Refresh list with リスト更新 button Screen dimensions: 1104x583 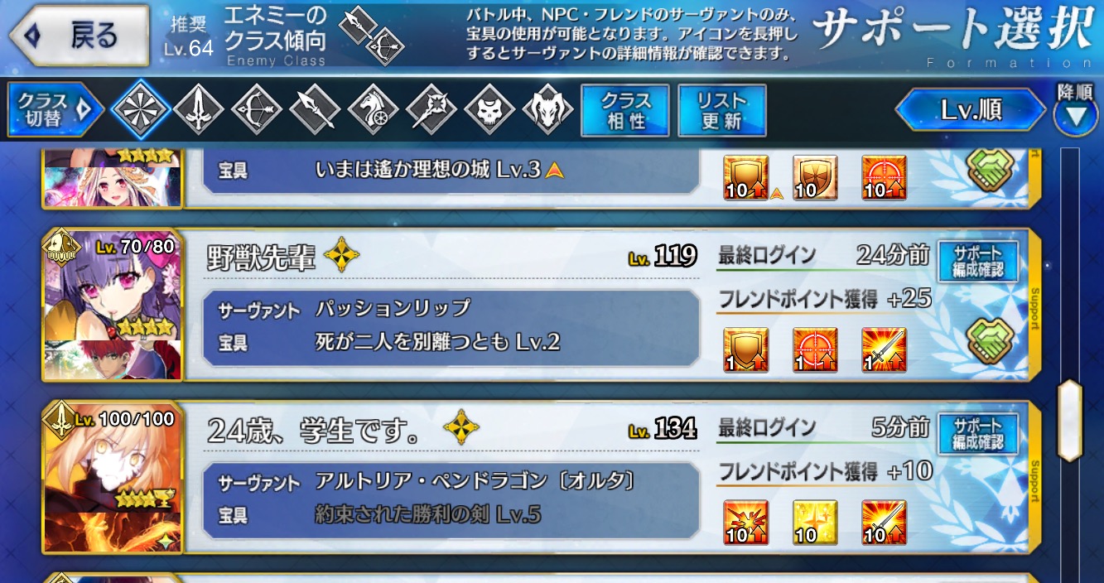click(722, 110)
